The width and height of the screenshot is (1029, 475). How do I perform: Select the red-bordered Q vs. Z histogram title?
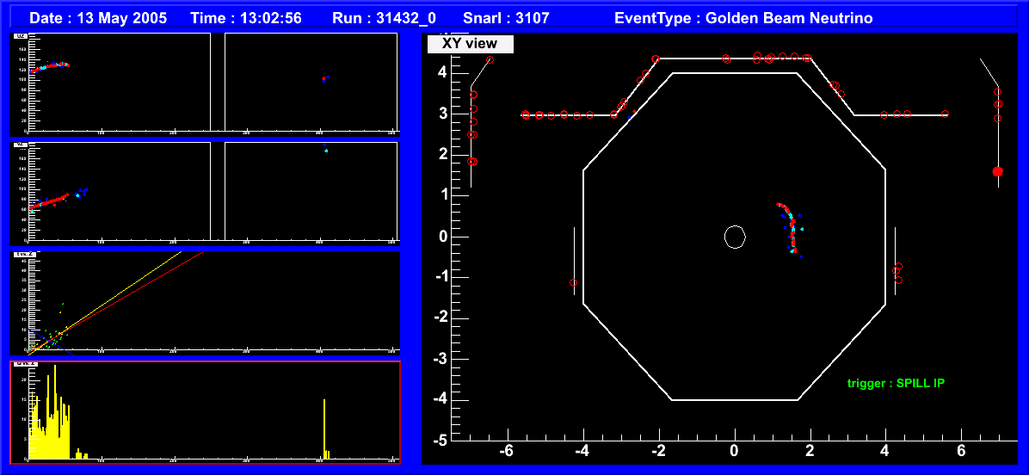coord(24,364)
